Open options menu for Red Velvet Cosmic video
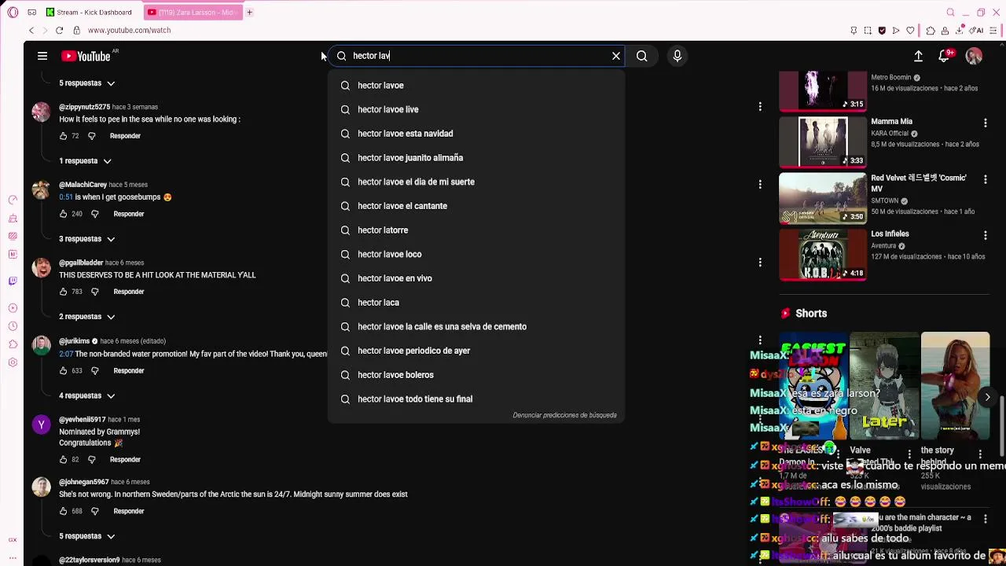 985,179
